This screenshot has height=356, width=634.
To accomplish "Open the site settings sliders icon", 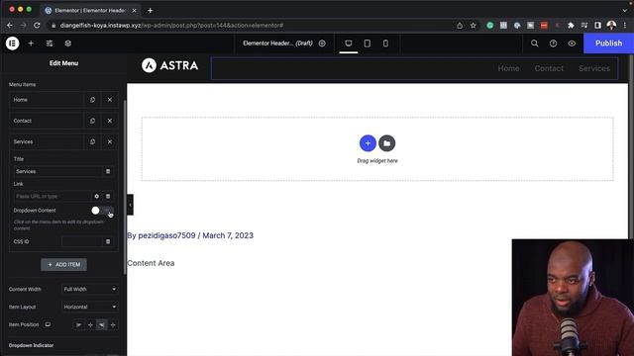I will 50,44.
